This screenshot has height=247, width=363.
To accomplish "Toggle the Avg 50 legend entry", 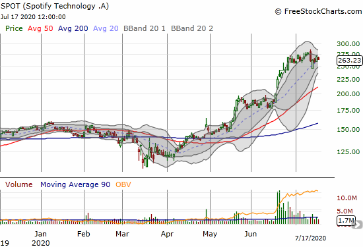I will (x=40, y=28).
